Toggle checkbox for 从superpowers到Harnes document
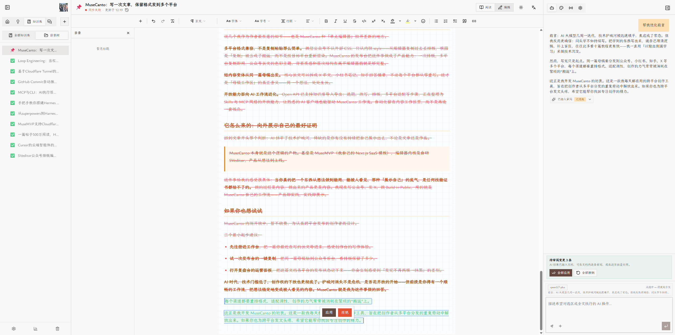The height and width of the screenshot is (335, 675). (13, 114)
